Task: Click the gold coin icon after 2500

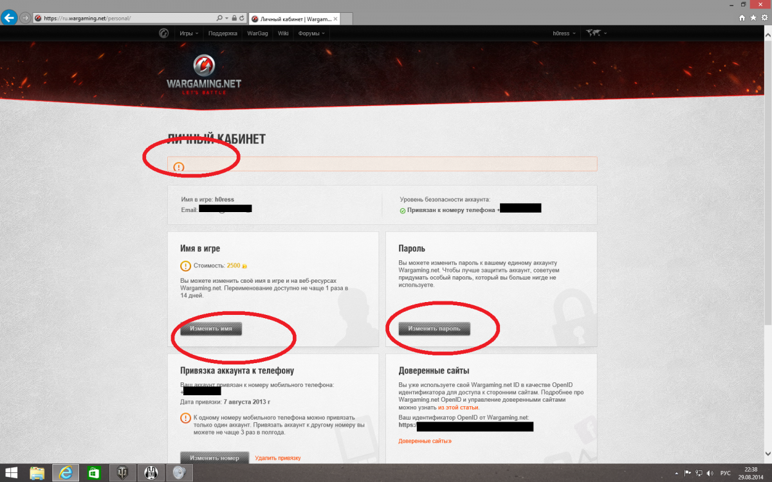Action: 244,266
